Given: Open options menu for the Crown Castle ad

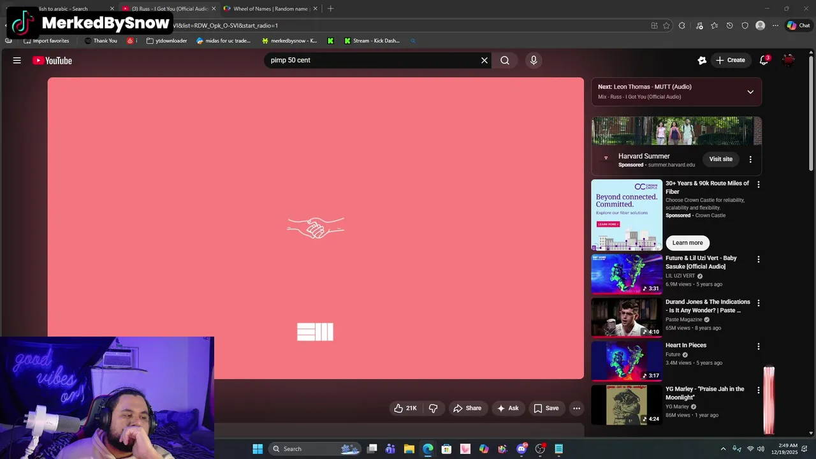Looking at the screenshot, I should 758,184.
